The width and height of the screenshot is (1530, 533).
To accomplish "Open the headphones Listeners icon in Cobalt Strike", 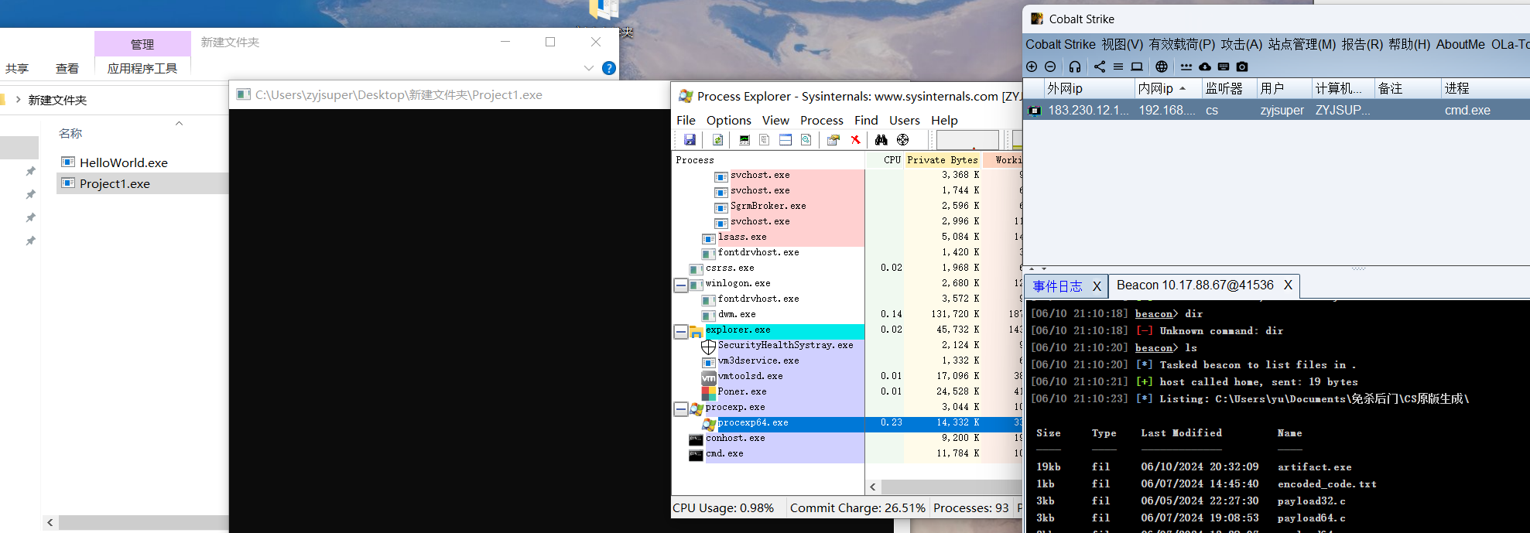I will point(1075,67).
